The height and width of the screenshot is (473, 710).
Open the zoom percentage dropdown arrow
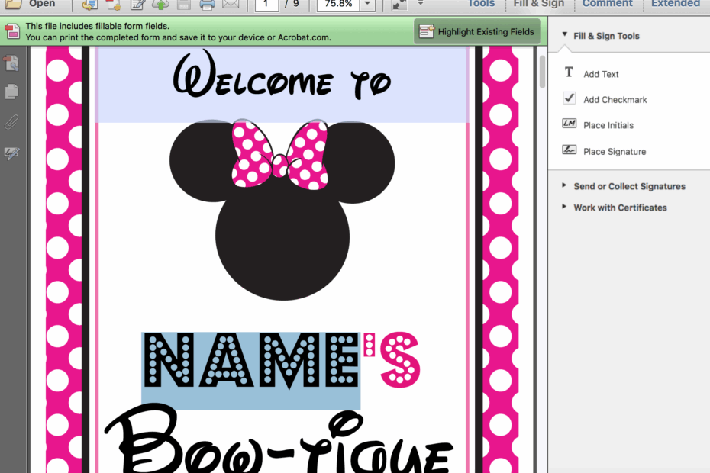(x=368, y=5)
